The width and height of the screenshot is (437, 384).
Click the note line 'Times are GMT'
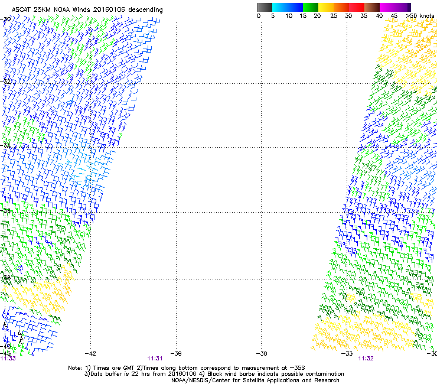coord(113,368)
